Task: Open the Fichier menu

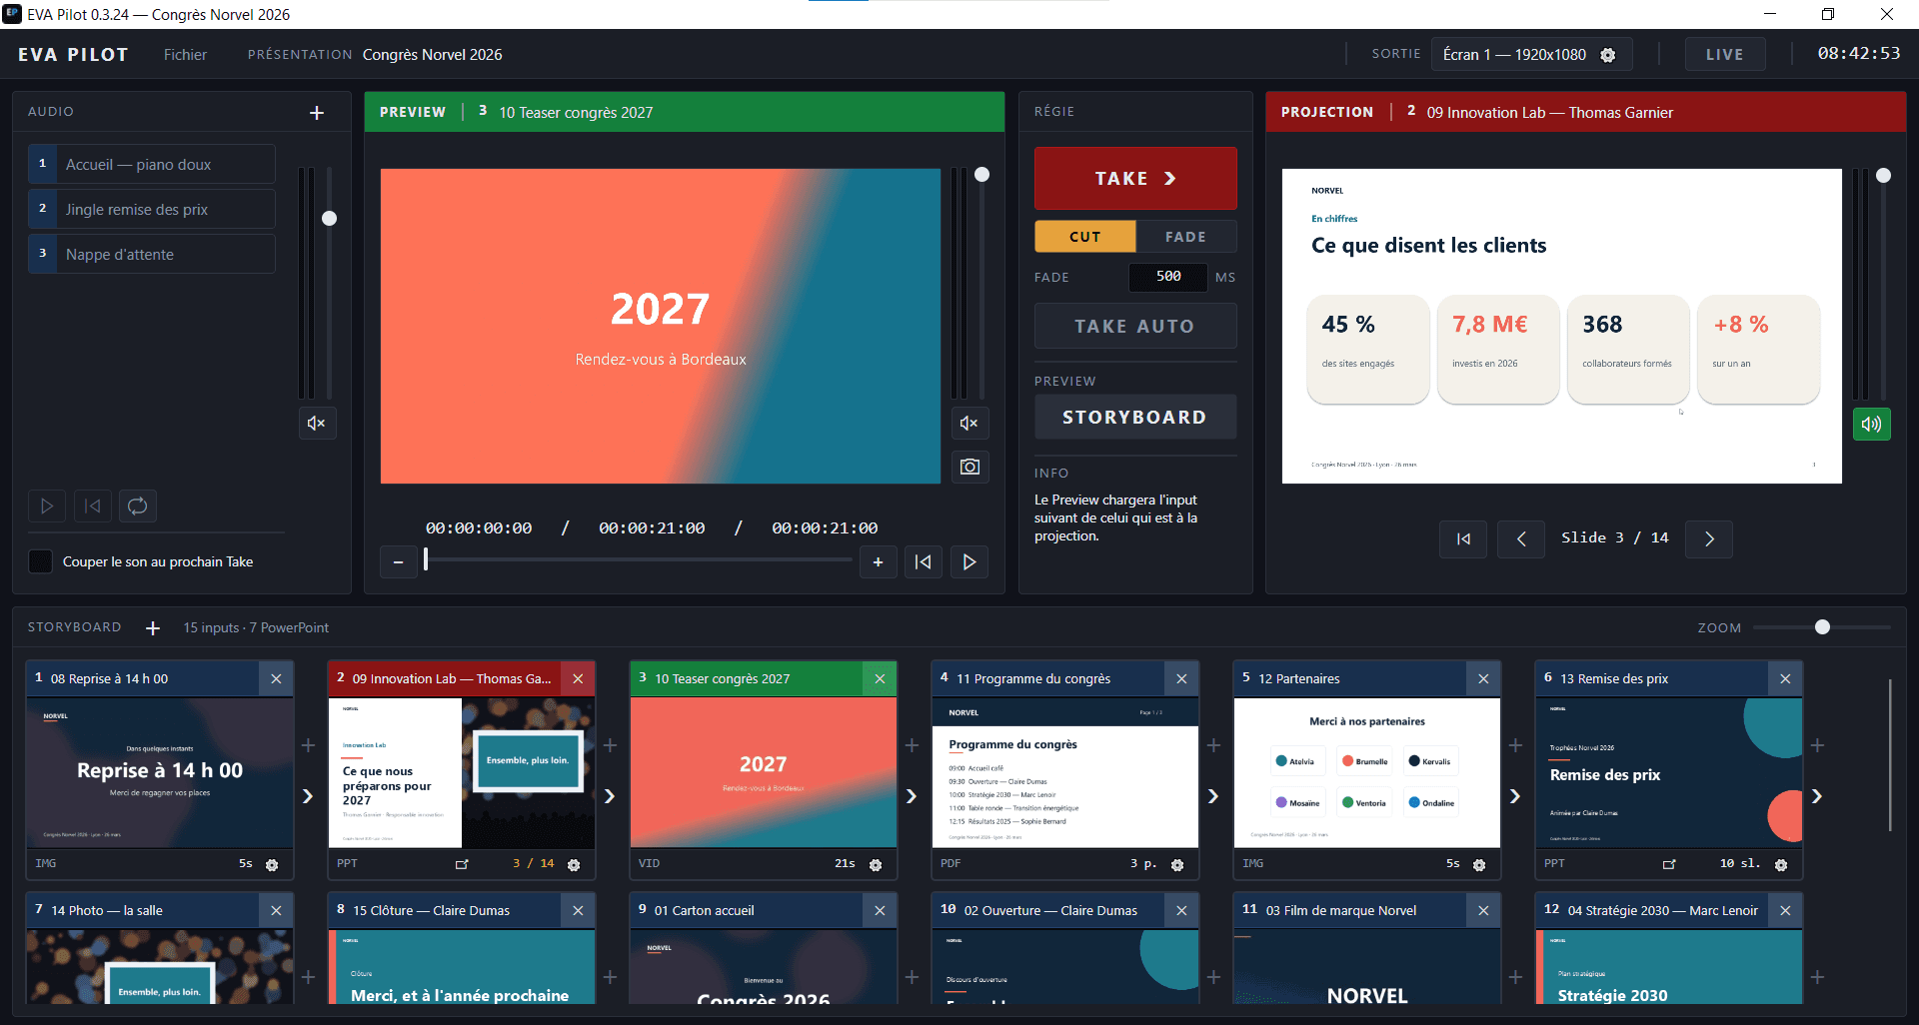Action: (x=186, y=55)
